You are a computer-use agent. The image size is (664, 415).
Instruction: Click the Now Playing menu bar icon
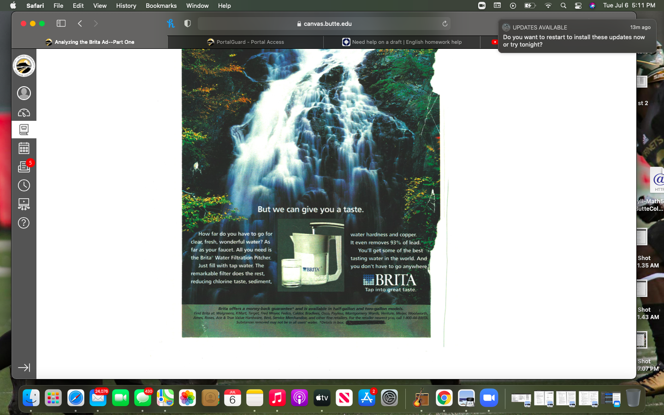pos(513,6)
